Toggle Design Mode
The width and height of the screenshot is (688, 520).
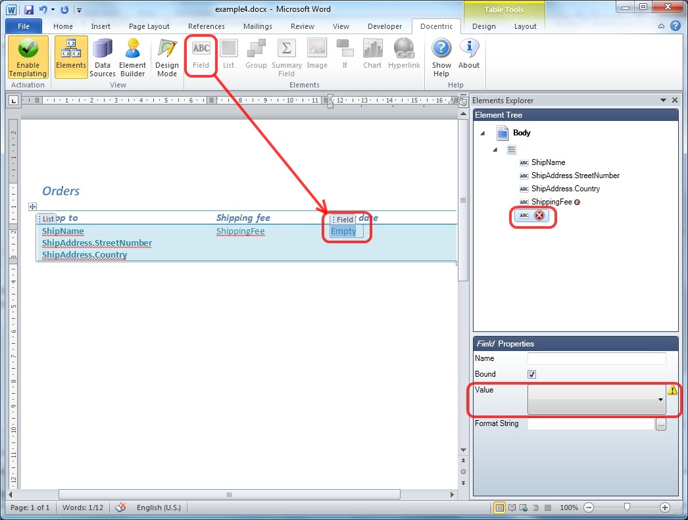point(166,57)
